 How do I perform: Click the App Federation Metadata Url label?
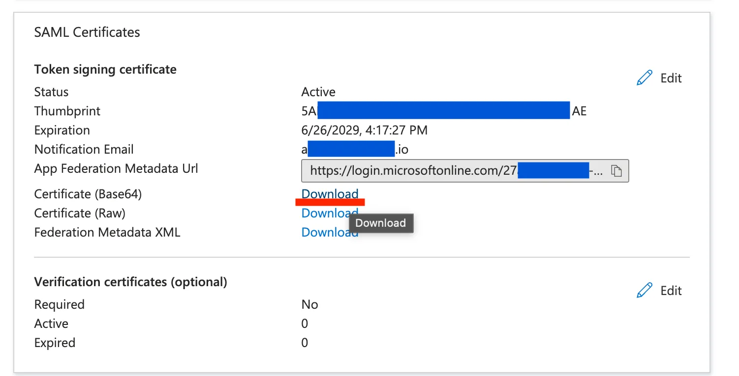[116, 168]
